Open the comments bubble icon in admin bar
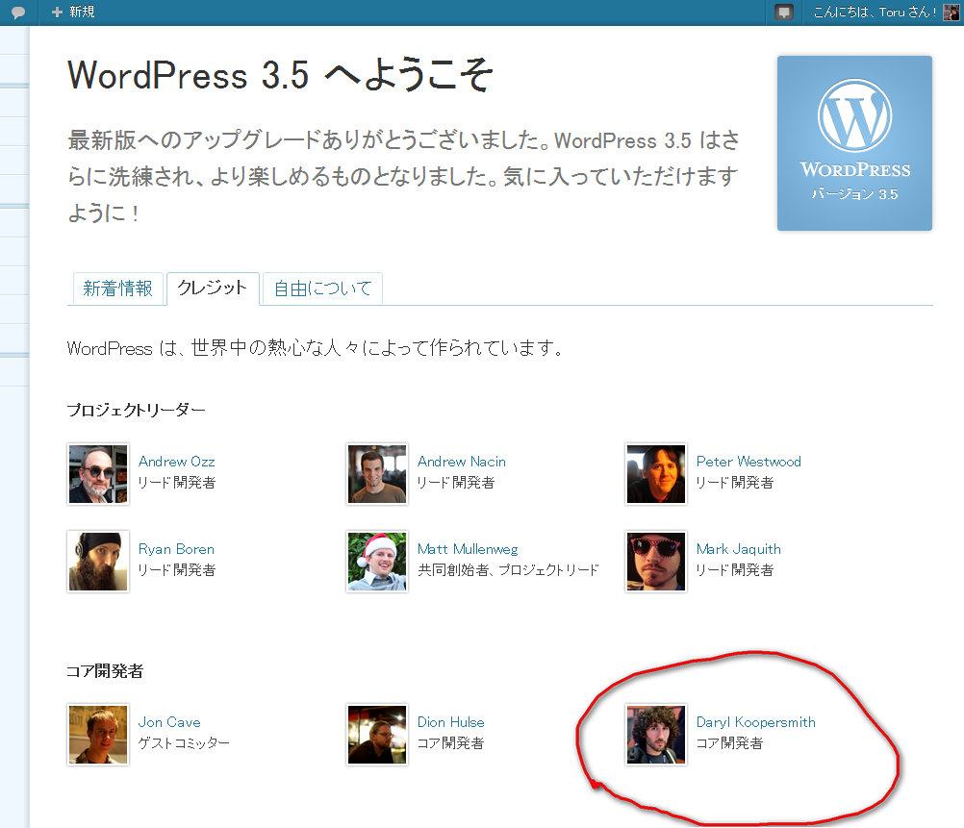This screenshot has height=828, width=964. point(18,13)
